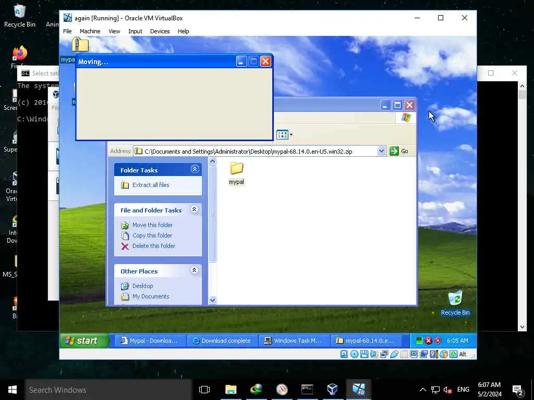Select the mypal folder inside the zip window

pyautogui.click(x=236, y=173)
